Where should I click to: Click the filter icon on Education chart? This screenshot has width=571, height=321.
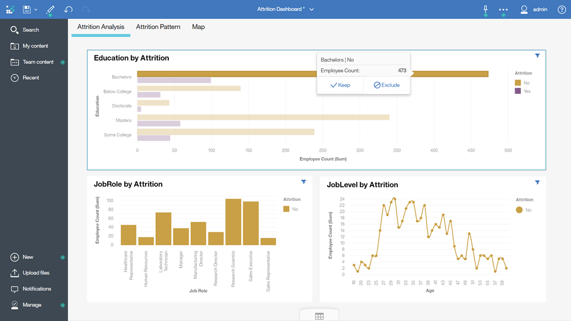click(537, 55)
